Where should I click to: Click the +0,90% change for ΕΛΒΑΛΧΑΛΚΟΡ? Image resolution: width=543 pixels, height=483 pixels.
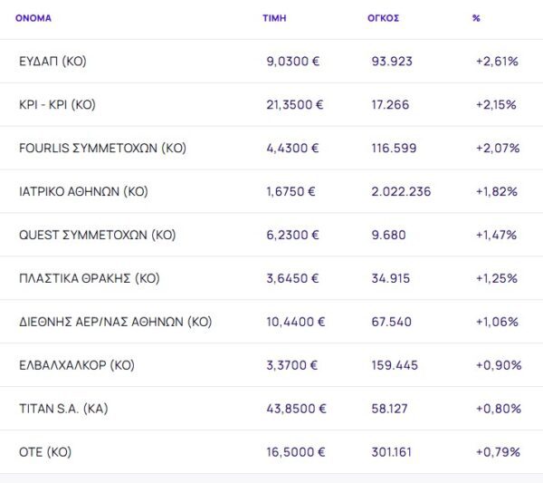point(498,365)
